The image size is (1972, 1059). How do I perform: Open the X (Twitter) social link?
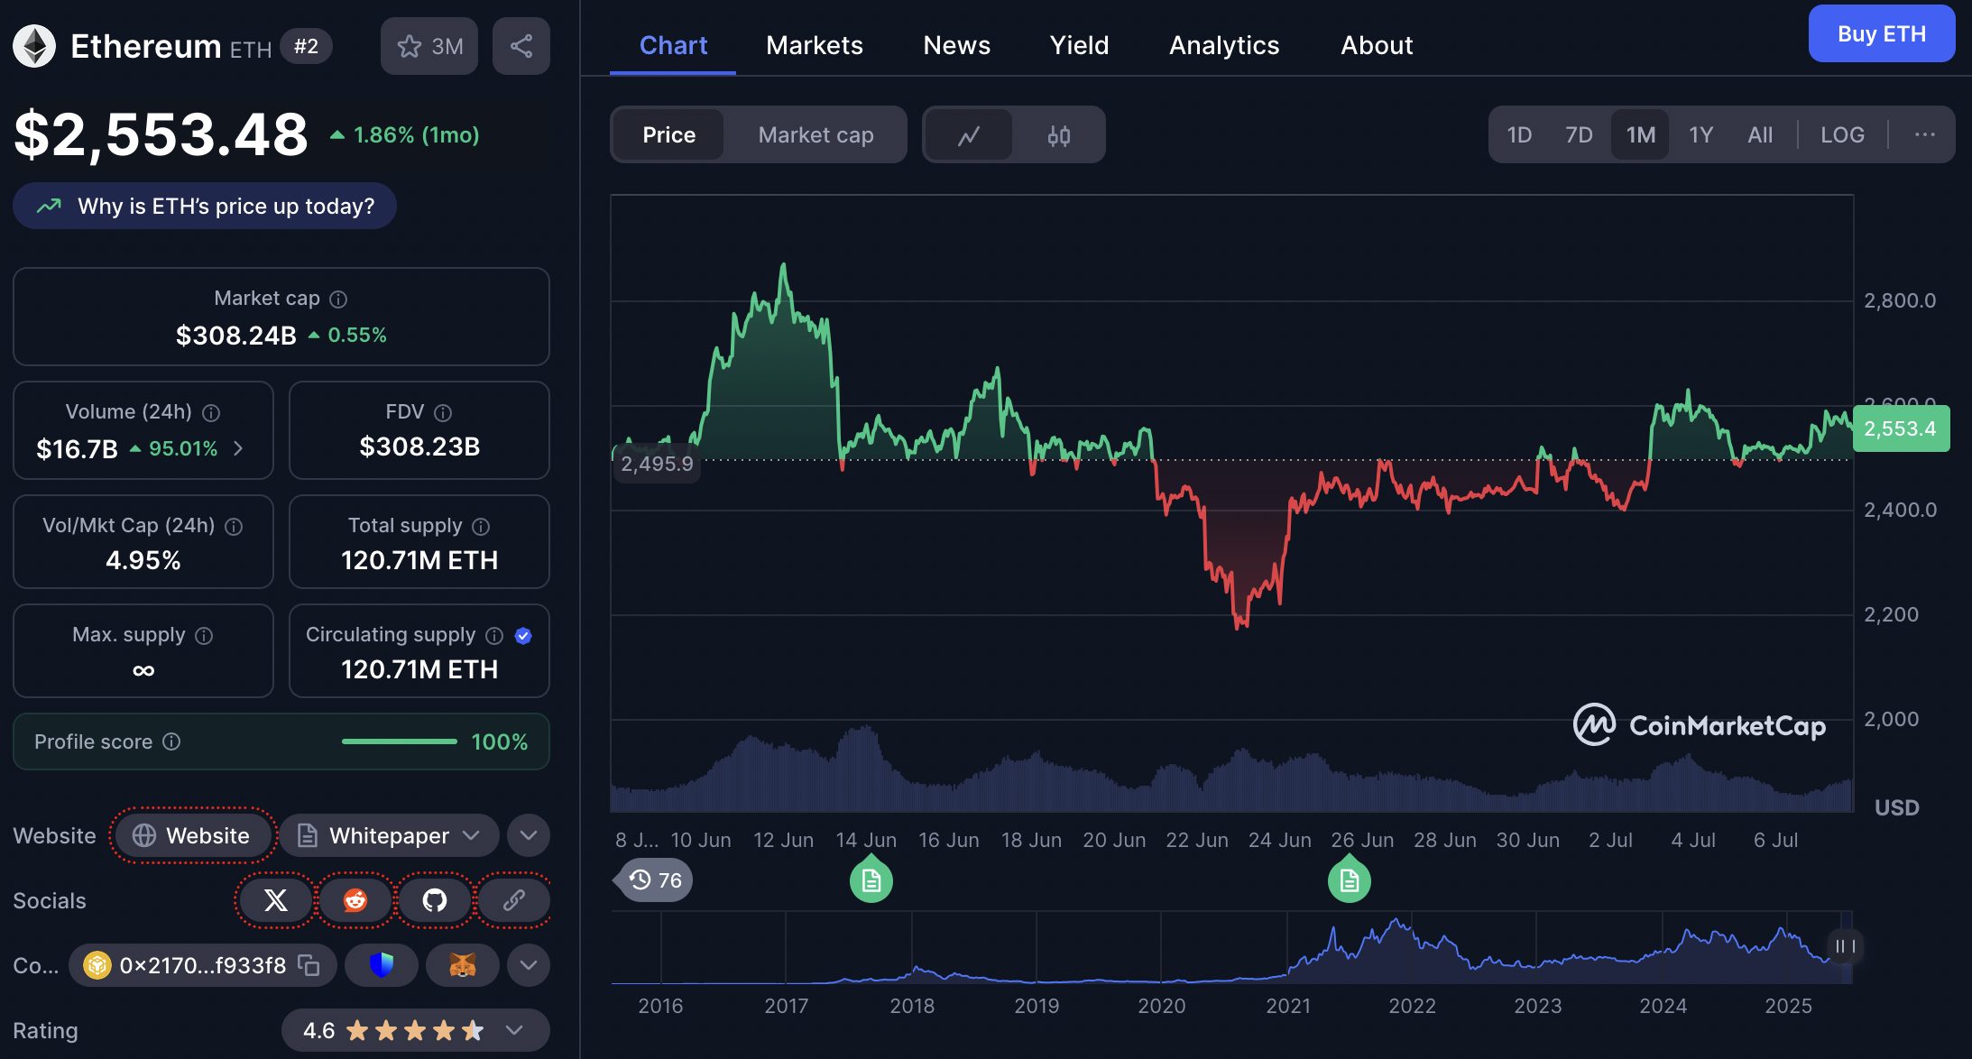coord(276,900)
